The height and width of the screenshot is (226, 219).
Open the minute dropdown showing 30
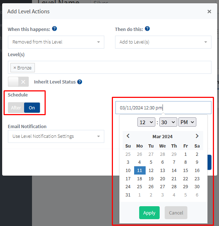(168, 122)
